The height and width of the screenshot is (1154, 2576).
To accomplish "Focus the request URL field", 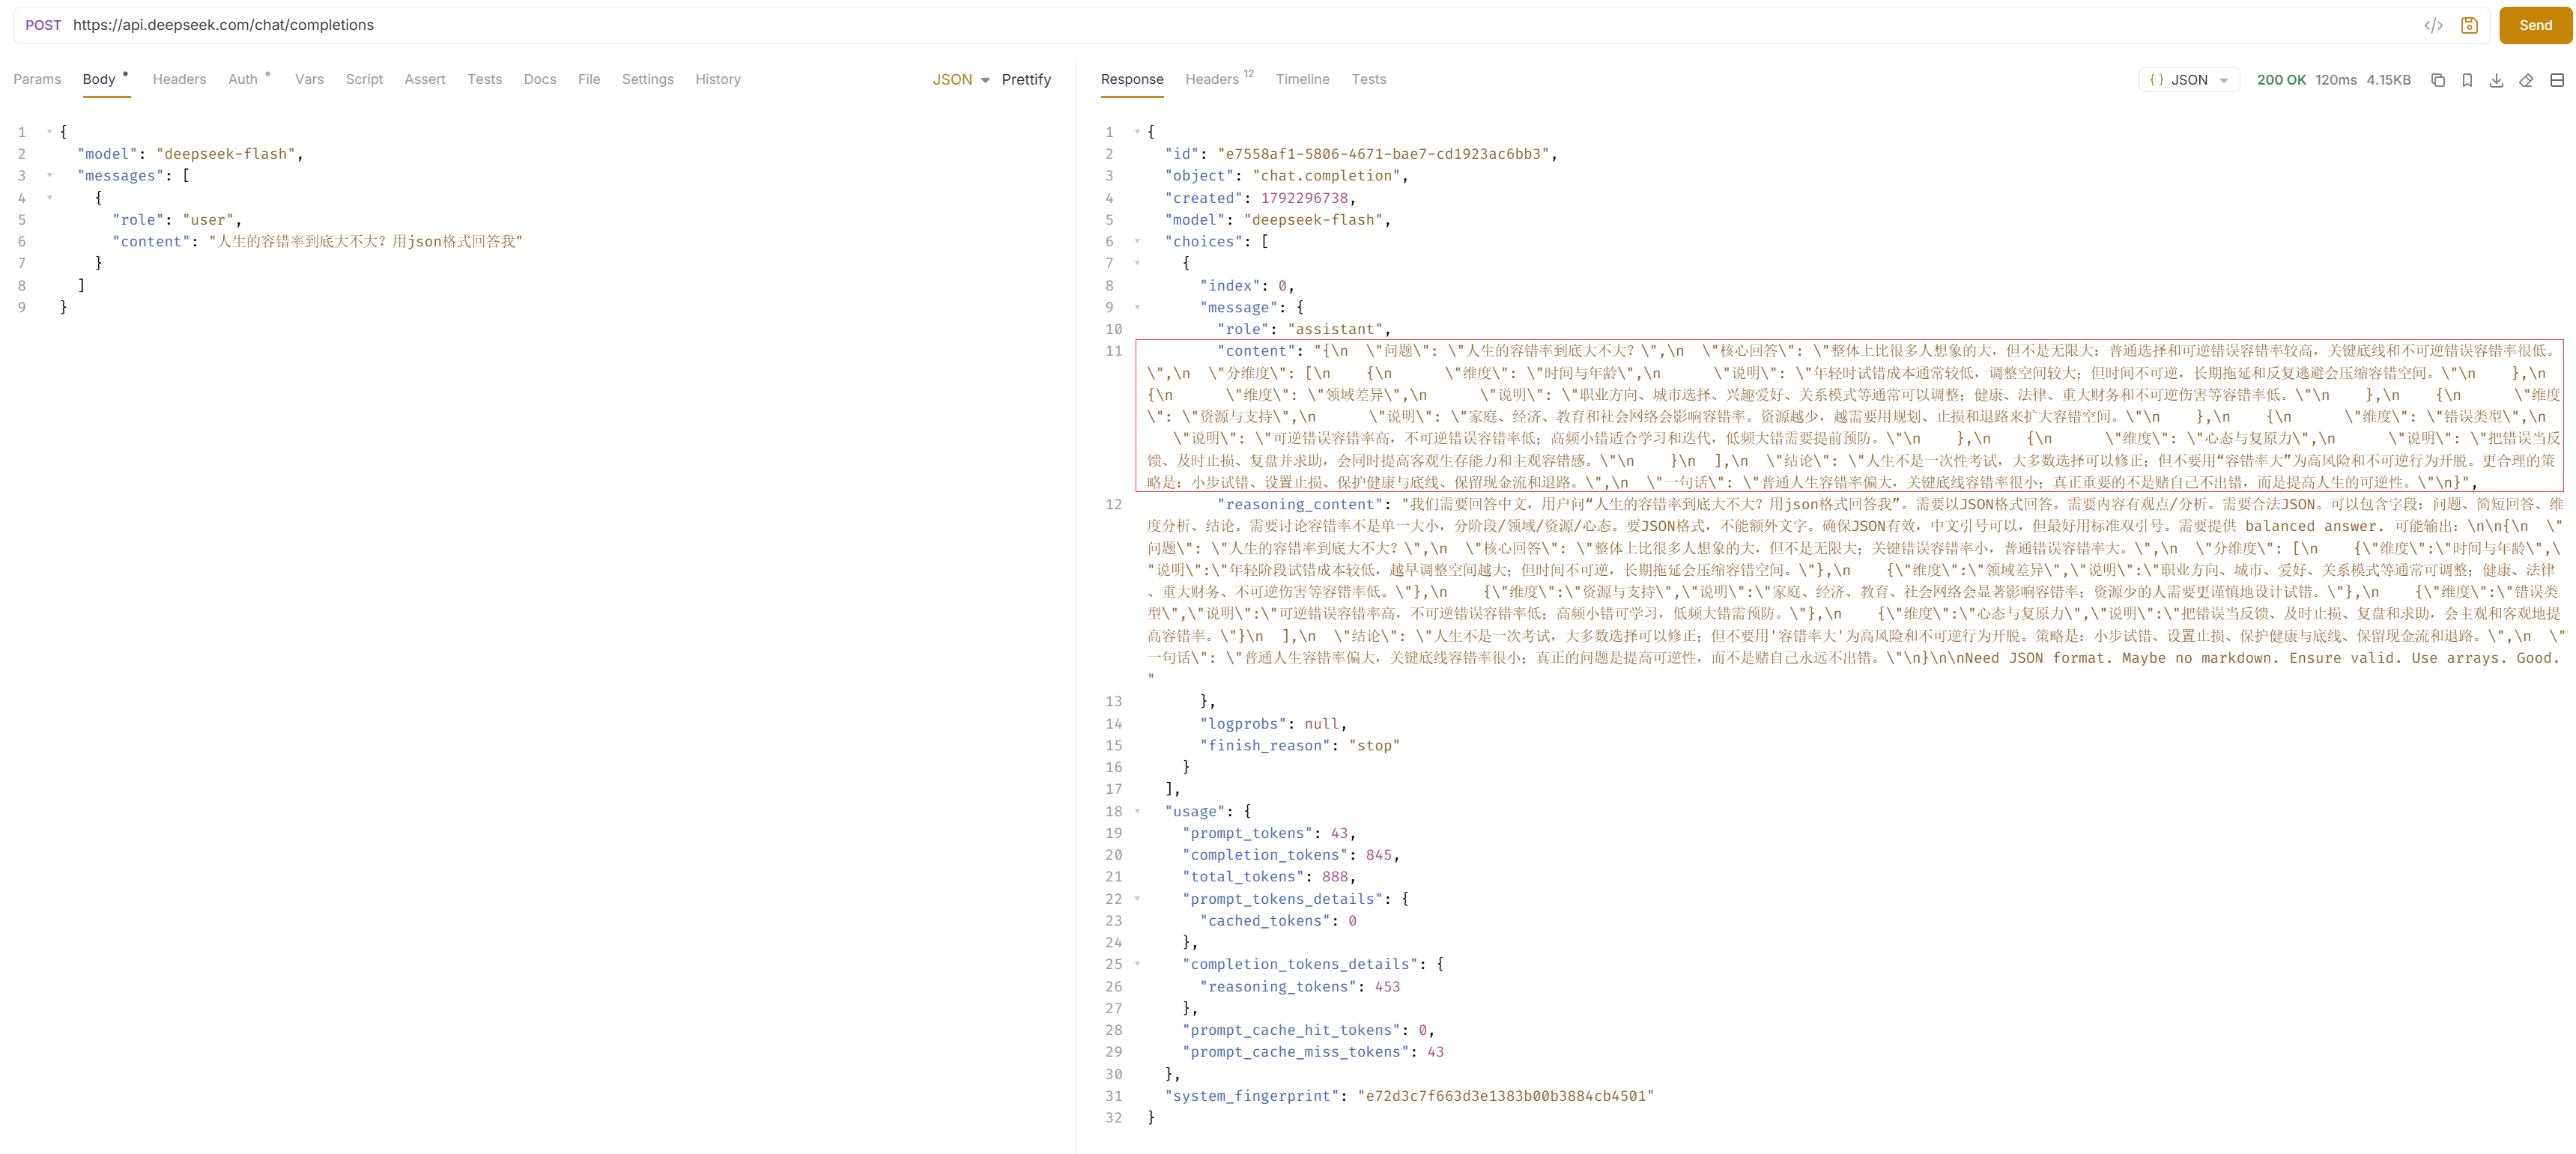I will click(1240, 25).
